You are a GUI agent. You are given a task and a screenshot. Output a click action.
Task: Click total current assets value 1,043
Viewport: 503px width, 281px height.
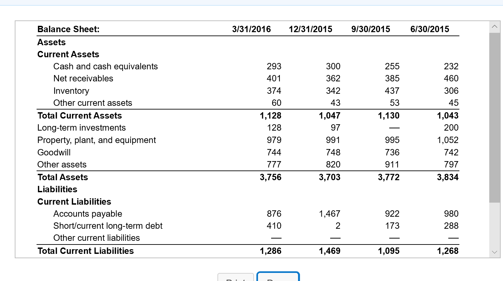448,116
